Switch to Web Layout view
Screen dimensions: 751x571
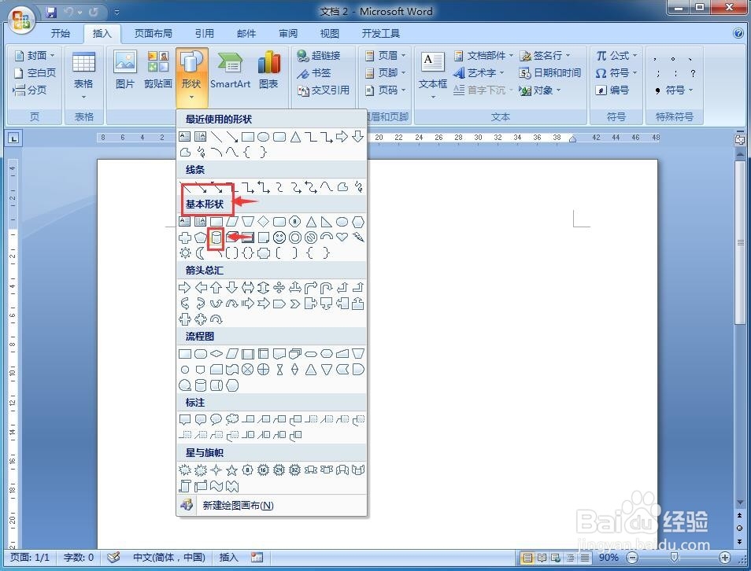pyautogui.click(x=556, y=558)
